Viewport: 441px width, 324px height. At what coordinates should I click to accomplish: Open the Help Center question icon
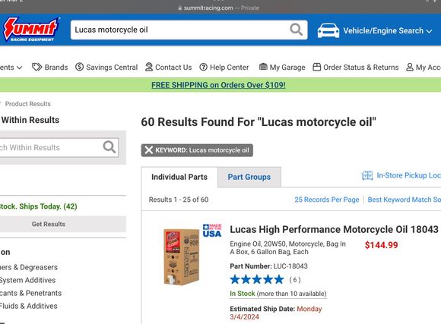pos(203,67)
